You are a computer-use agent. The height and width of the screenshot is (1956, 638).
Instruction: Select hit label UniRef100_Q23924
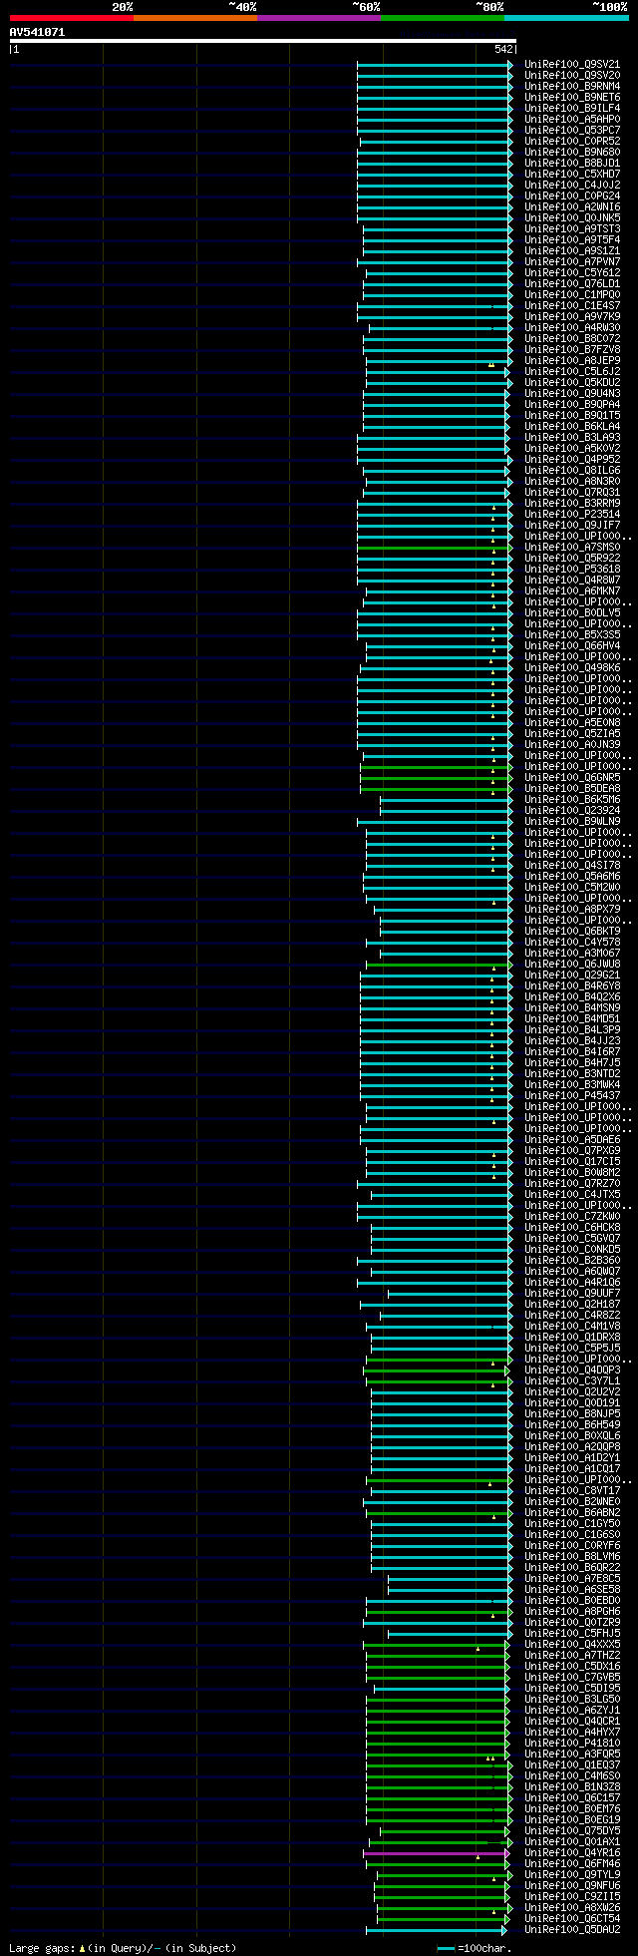tap(572, 810)
